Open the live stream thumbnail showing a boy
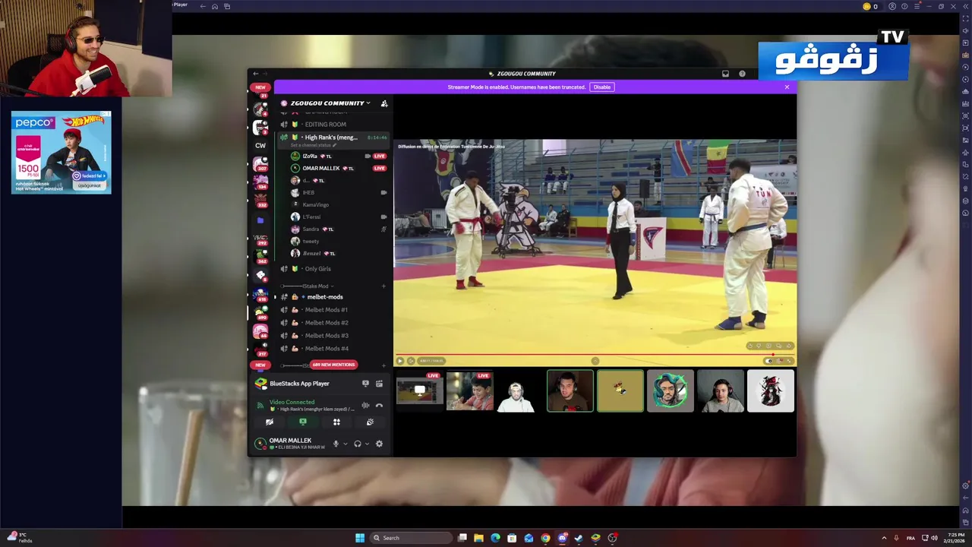The width and height of the screenshot is (972, 547). pyautogui.click(x=469, y=391)
